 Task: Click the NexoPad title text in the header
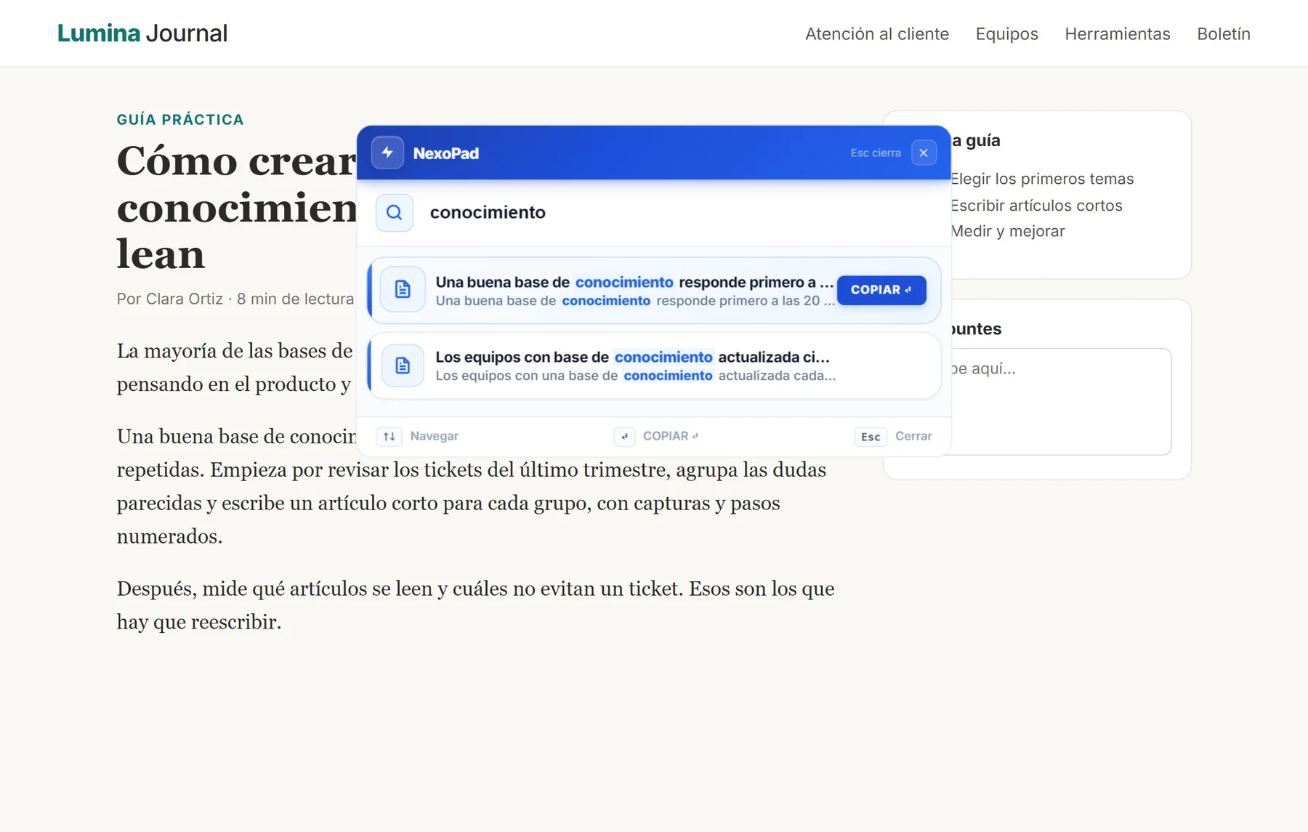pos(446,153)
